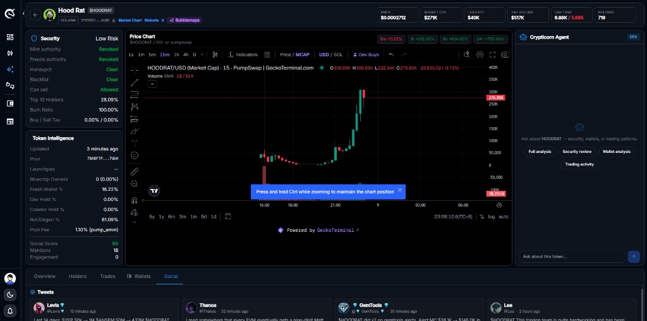Select the ruler measure tool
Viewport: 647px width, 321px height.
135,172
